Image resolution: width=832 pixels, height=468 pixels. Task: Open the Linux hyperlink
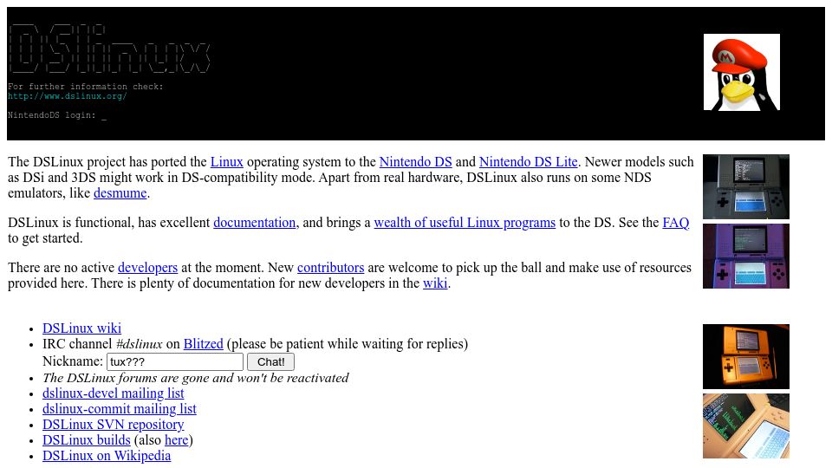click(226, 162)
